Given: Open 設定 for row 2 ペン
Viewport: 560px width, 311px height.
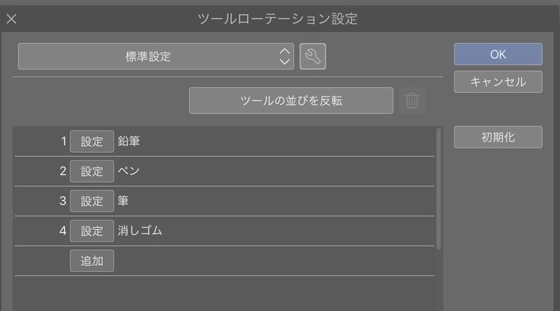Looking at the screenshot, I should point(92,171).
